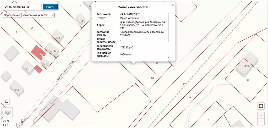Click parcel number 28 label
The width and height of the screenshot is (268, 128).
click(x=152, y=78)
